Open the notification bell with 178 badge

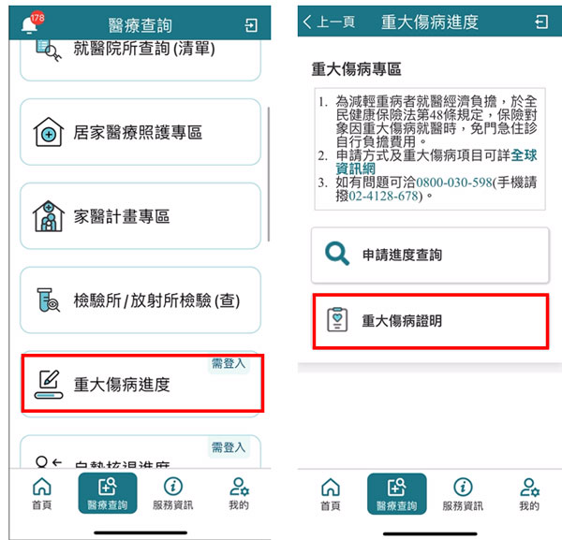tap(32, 22)
